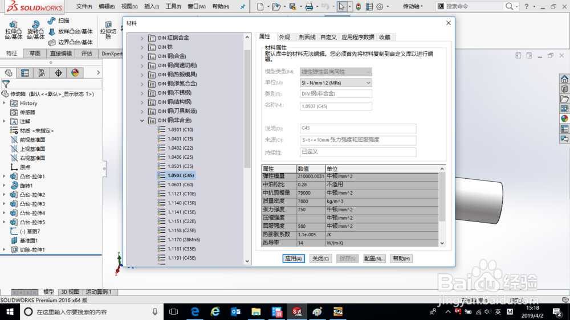The image size is (570, 320).
Task: Expand the 切除-拉伸1 feature node
Action: pos(5,250)
